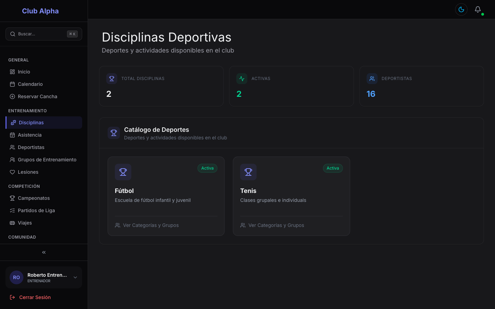
Task: Click the RO user avatar
Action: coord(16,277)
